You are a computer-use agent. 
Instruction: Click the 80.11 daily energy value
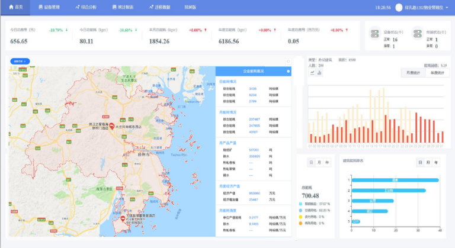point(86,41)
